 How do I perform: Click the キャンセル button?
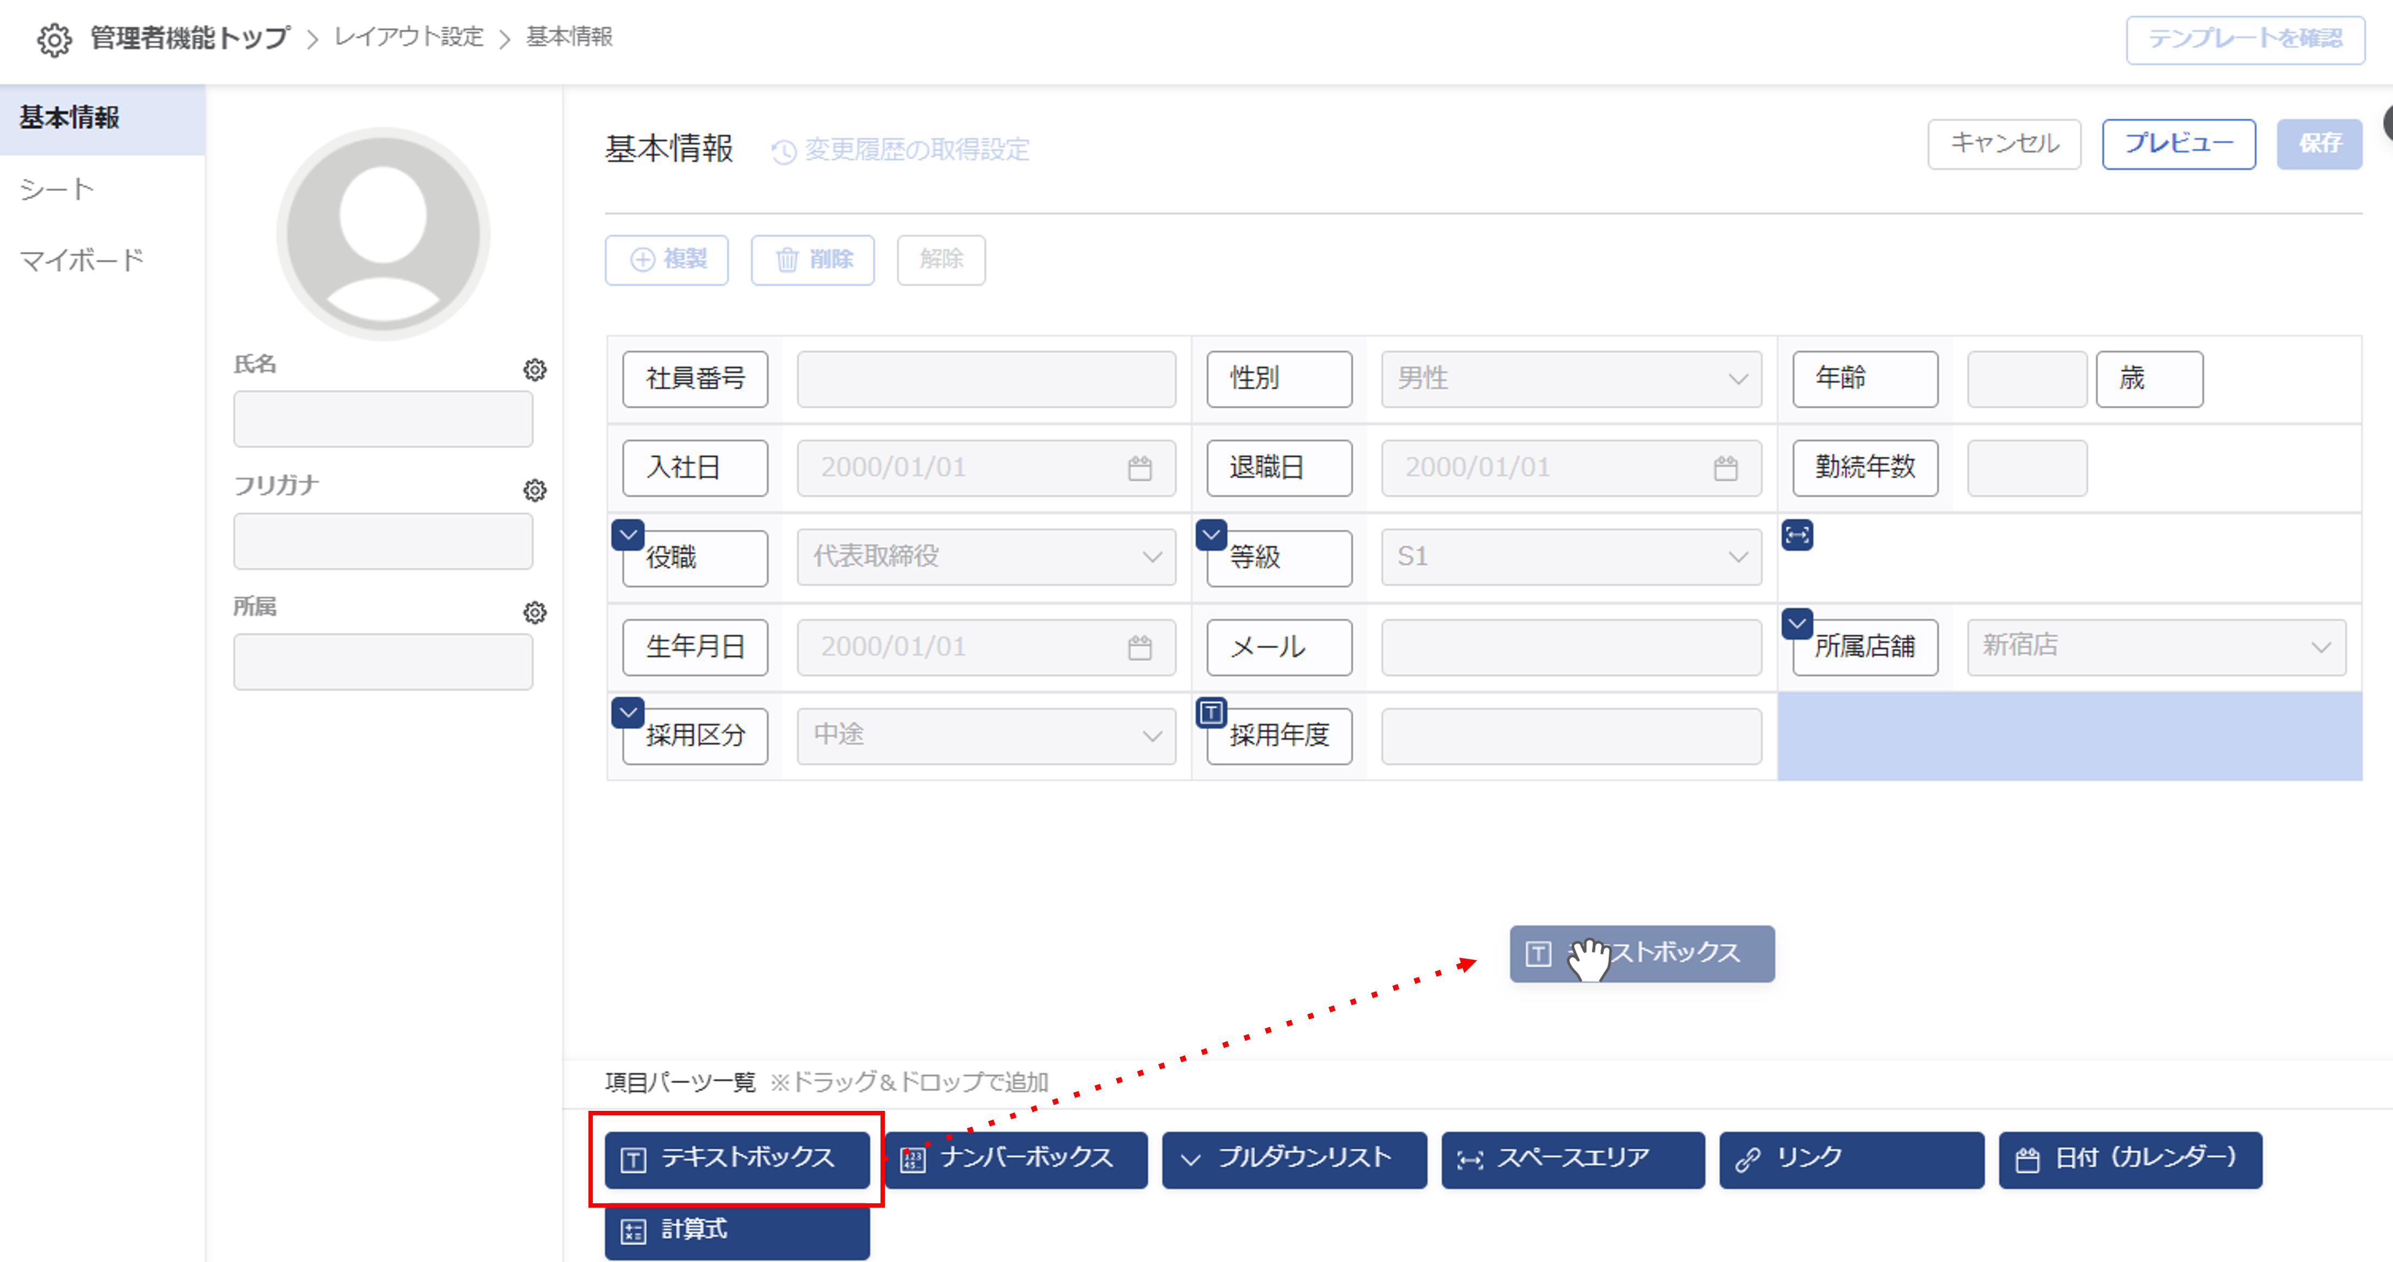pyautogui.click(x=2004, y=144)
